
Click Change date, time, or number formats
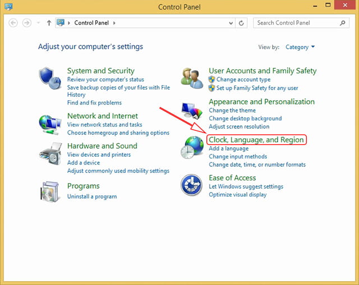(x=257, y=165)
